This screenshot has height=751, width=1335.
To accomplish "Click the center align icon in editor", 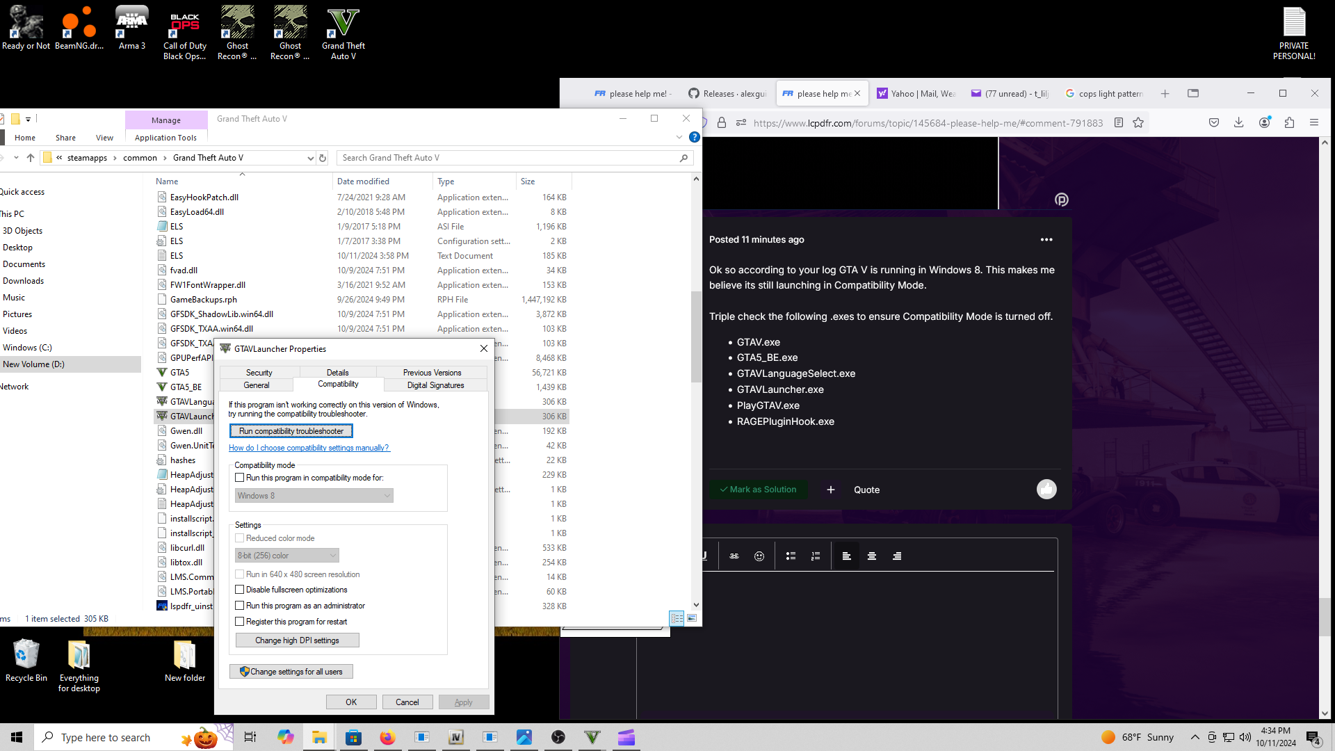I will coord(872,556).
